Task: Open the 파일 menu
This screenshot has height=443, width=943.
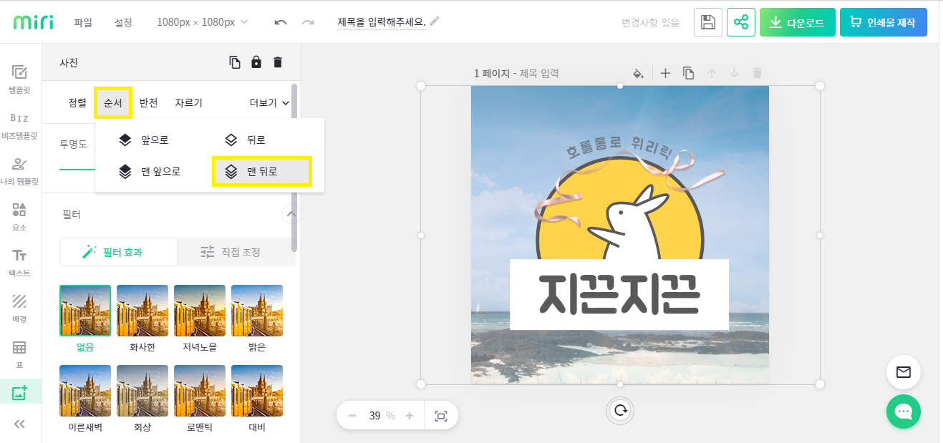Action: (83, 22)
